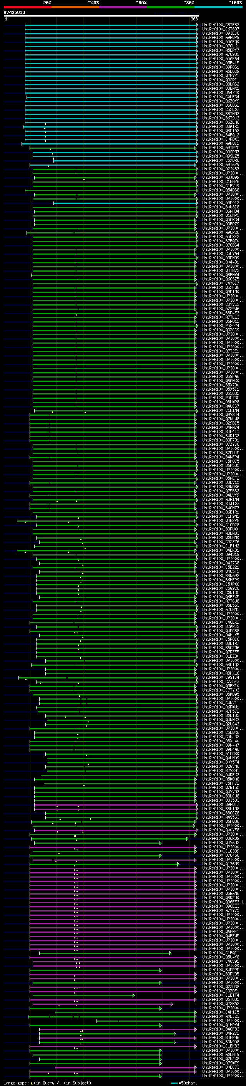Click the white query bar under AV425813
This screenshot has height=1086, width=246.
click(x=101, y=15)
